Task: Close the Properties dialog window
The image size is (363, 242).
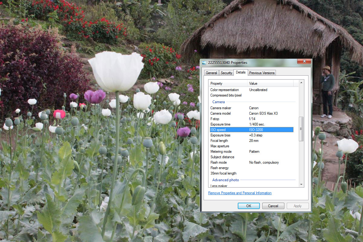Action: pyautogui.click(x=304, y=61)
